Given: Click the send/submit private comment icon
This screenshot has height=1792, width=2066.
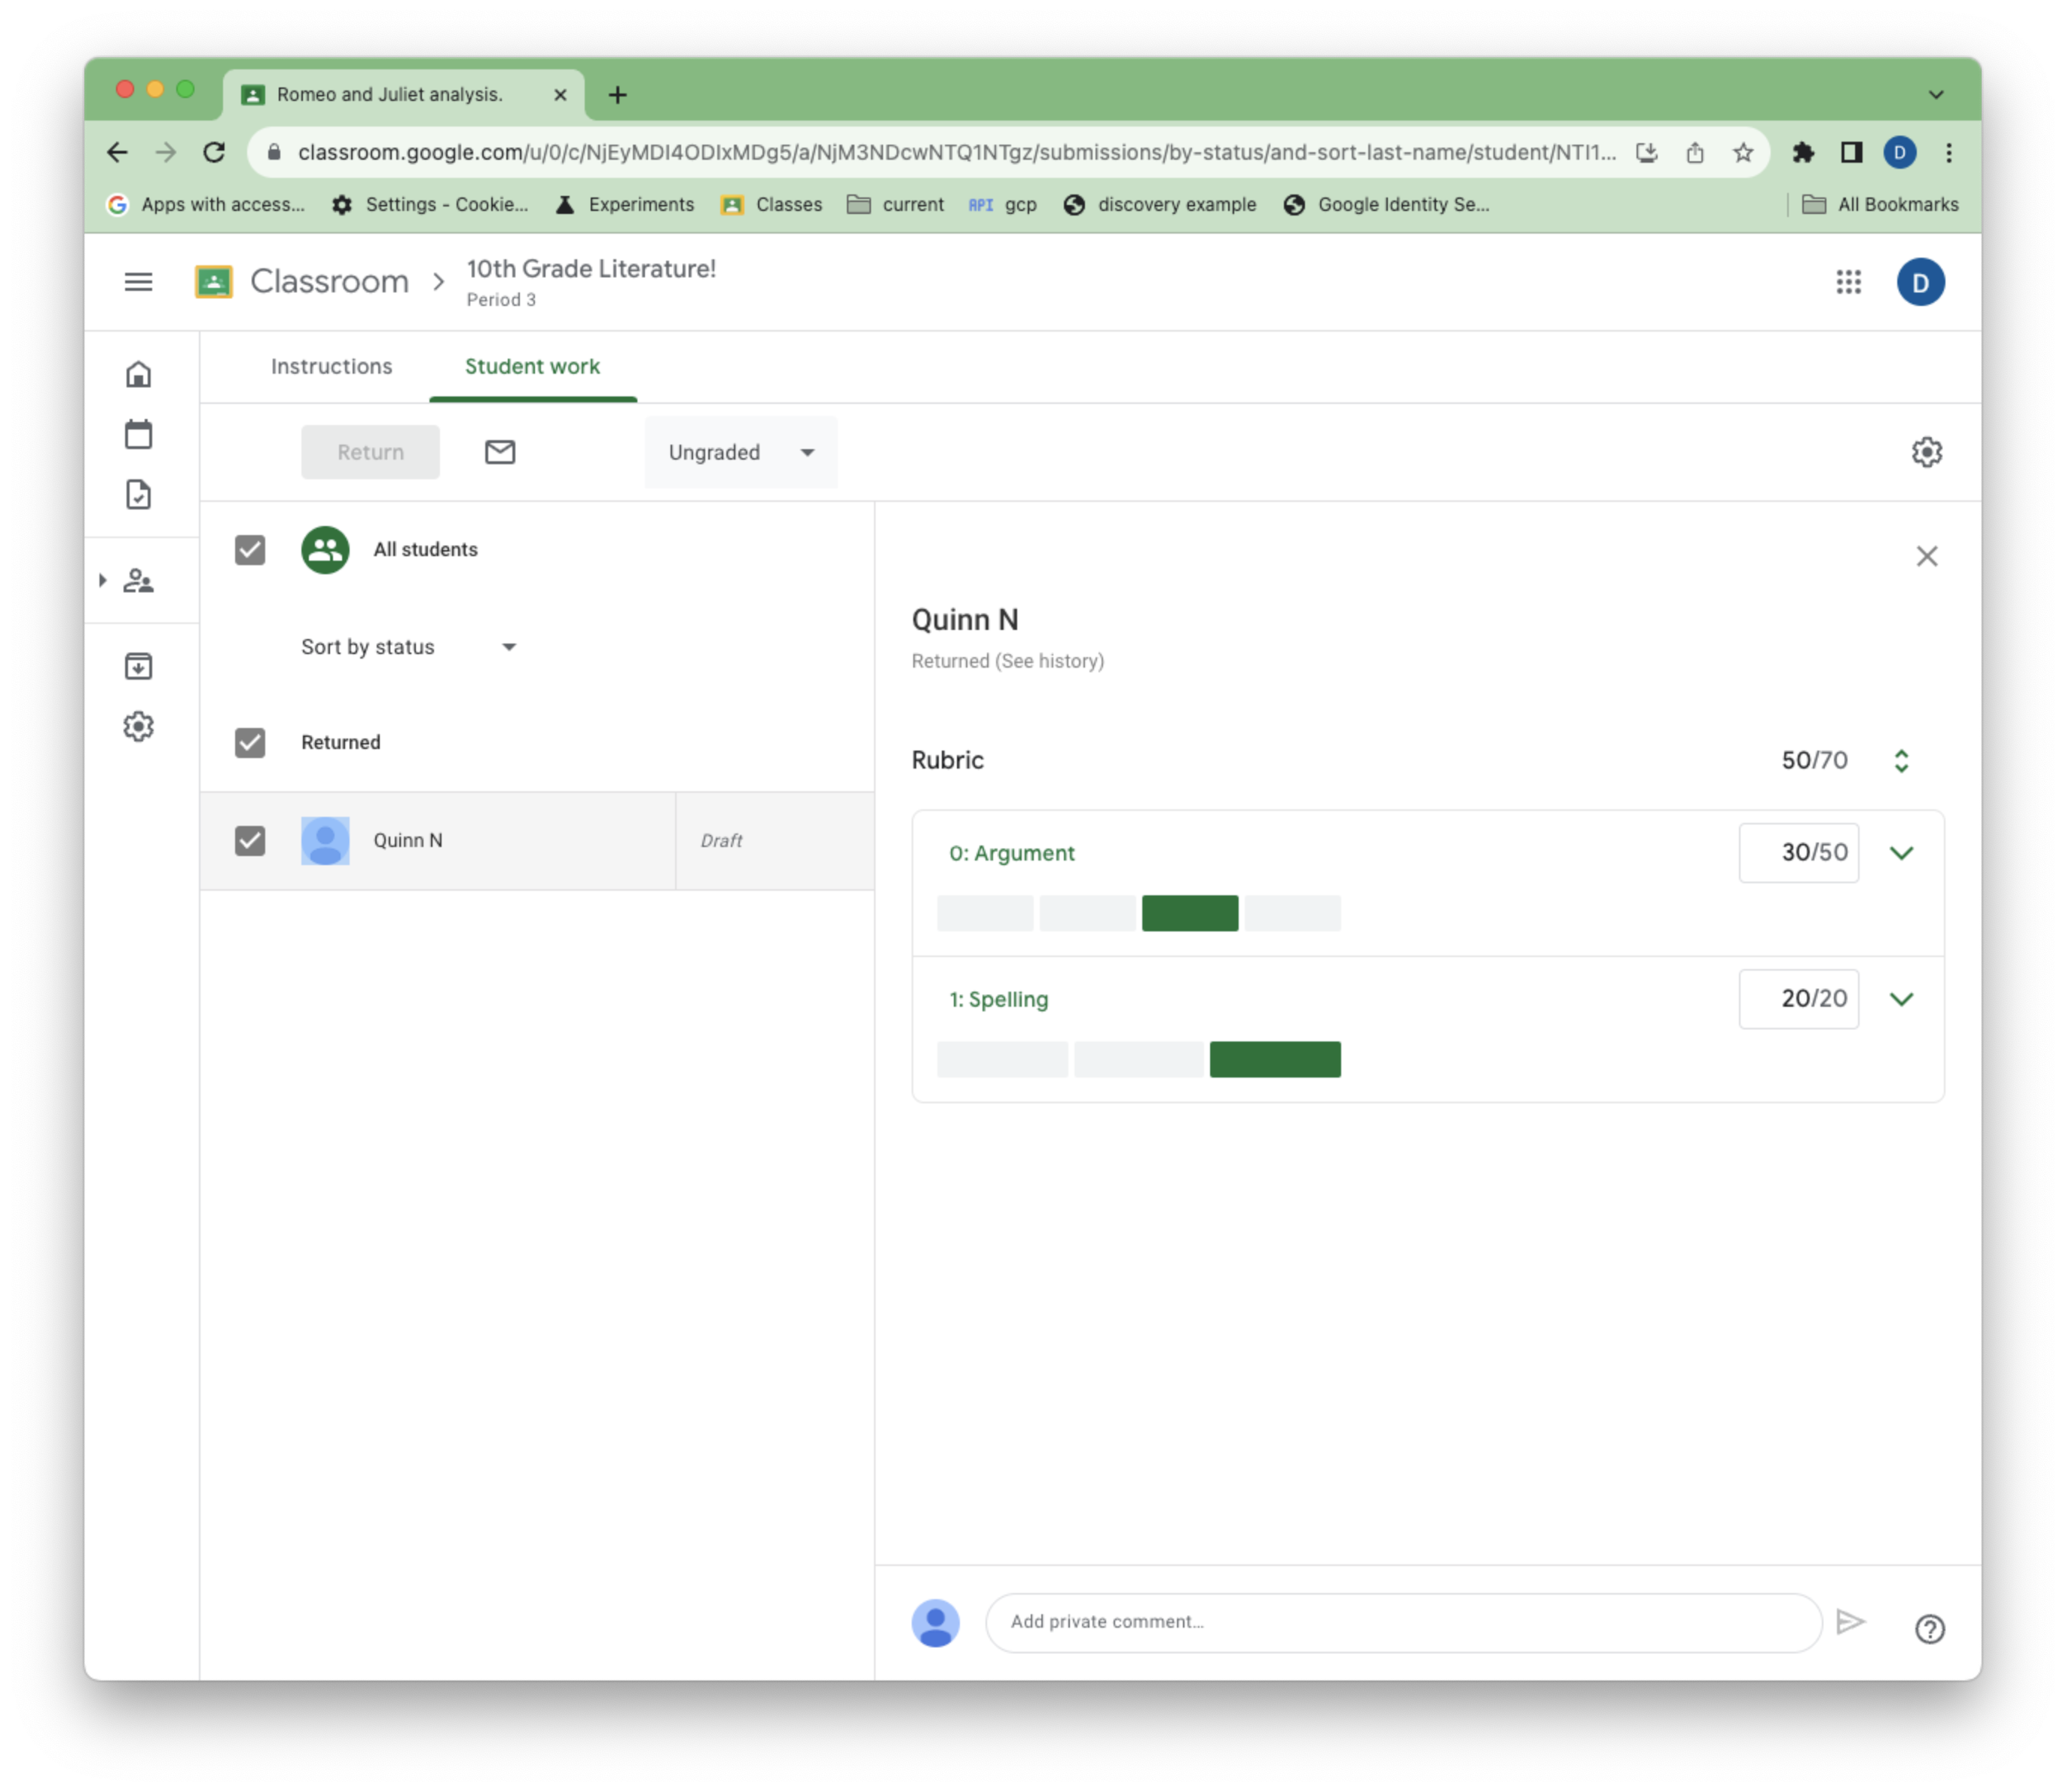Looking at the screenshot, I should [x=1852, y=1620].
